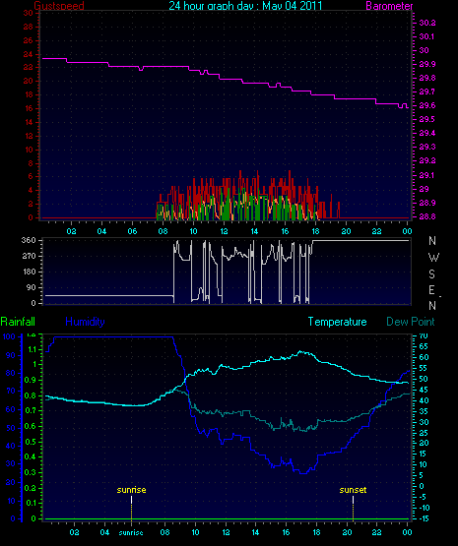Click the Temperature legend label
Image resolution: width=458 pixels, height=546 pixels.
[338, 322]
